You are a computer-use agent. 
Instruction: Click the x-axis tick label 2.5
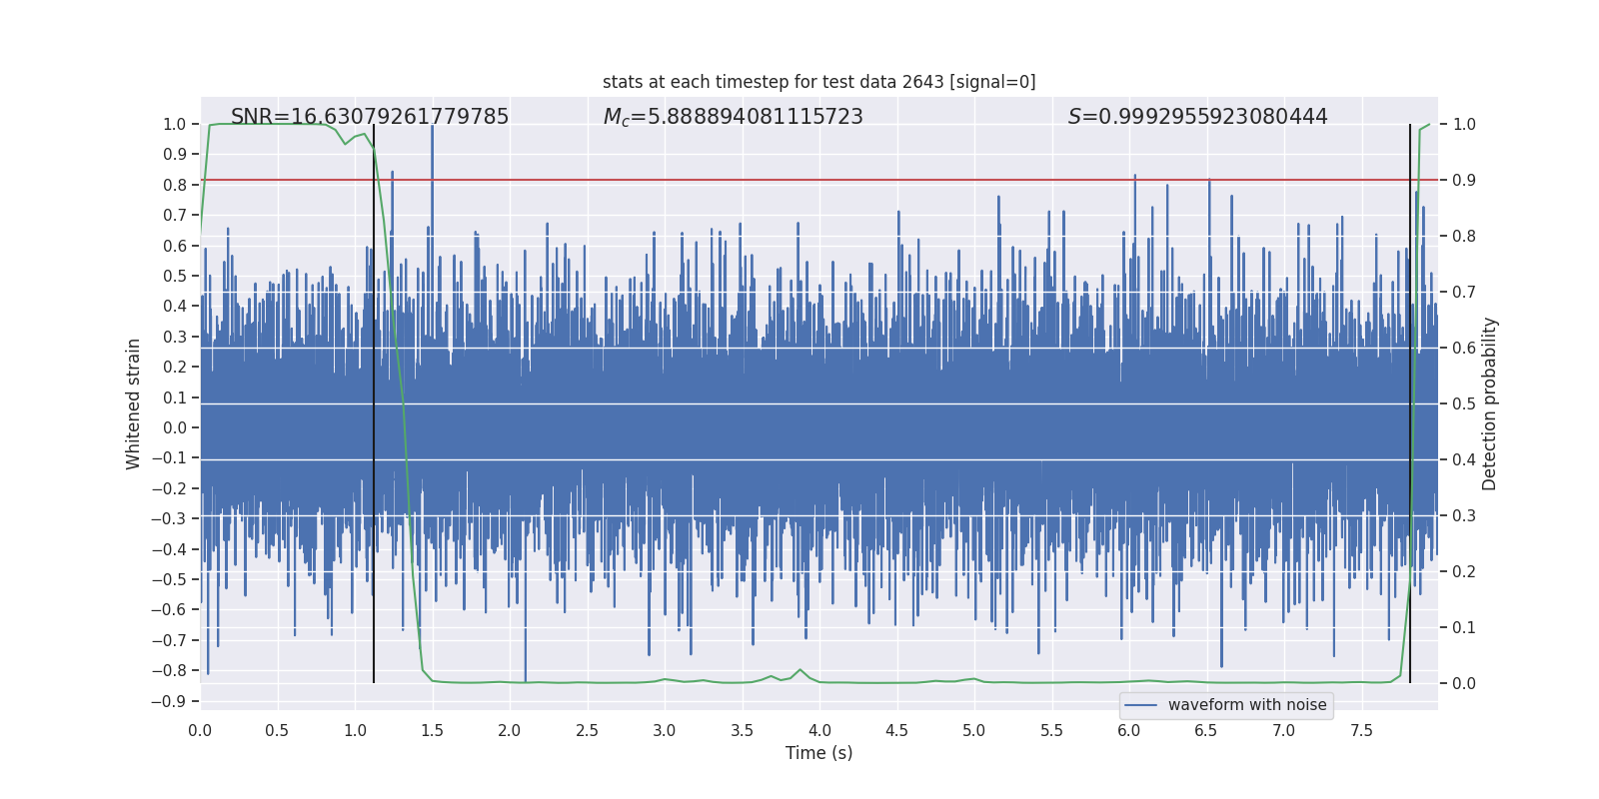pyautogui.click(x=587, y=730)
